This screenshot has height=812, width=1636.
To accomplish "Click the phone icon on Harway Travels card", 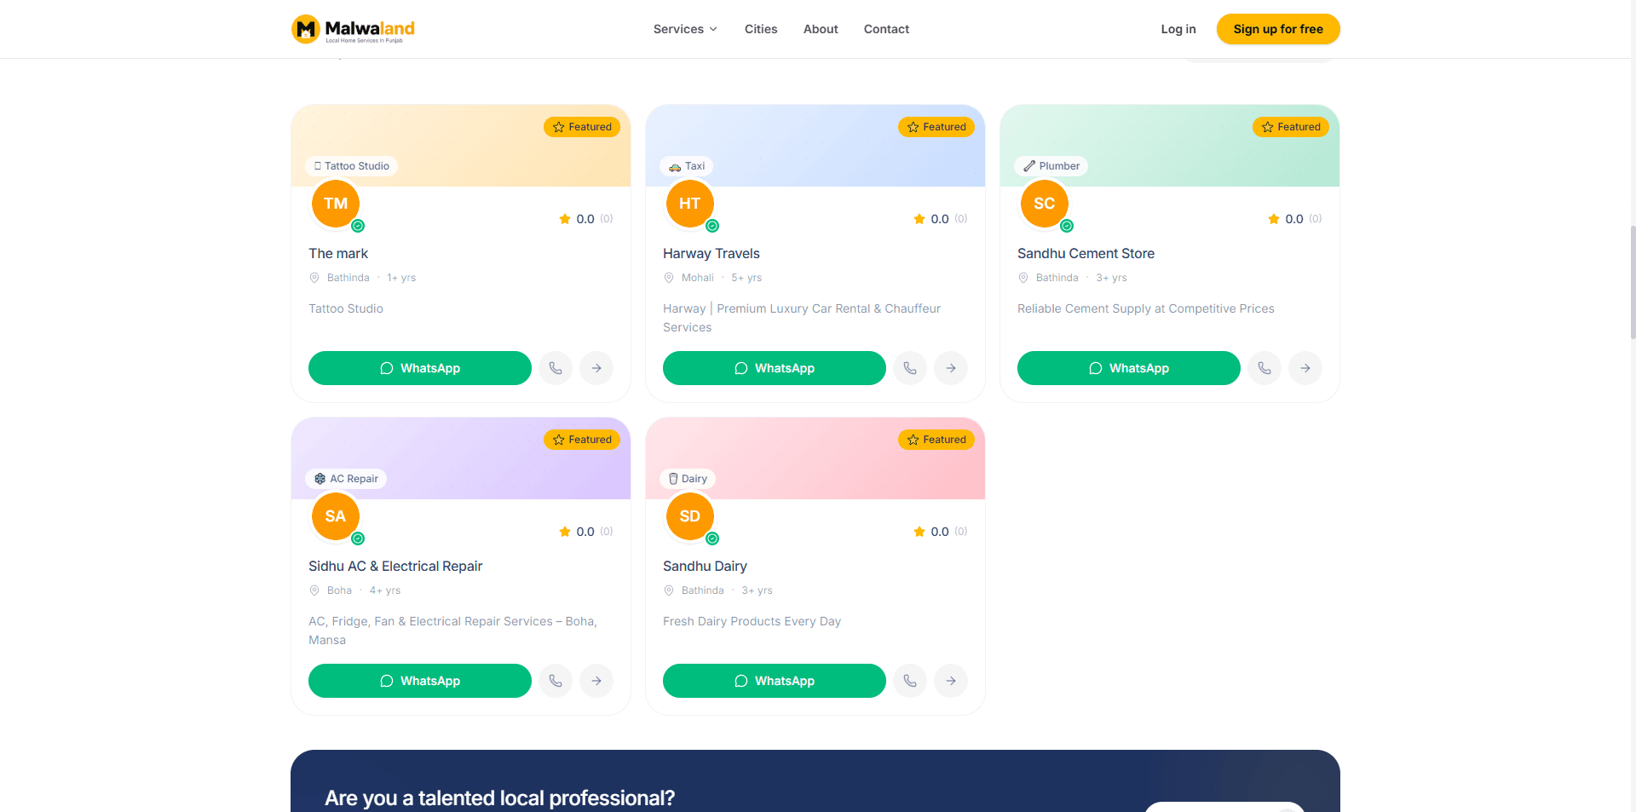I will [910, 368].
